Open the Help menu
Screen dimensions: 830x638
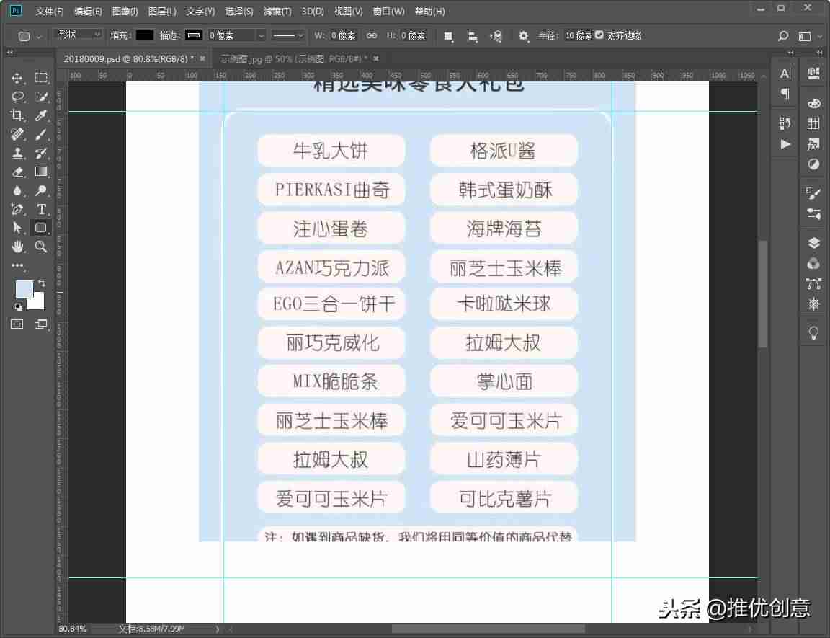429,11
